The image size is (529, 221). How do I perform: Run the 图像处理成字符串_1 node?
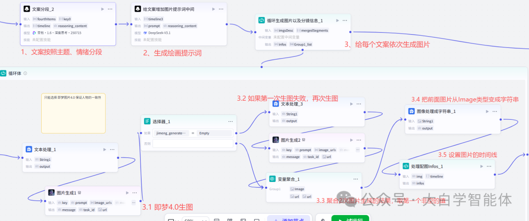tap(487, 111)
